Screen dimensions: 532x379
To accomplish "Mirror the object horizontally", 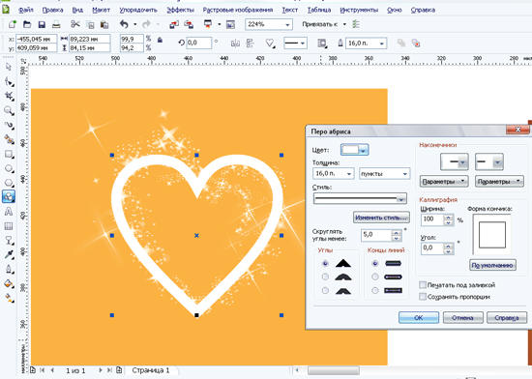I will pyautogui.click(x=235, y=44).
